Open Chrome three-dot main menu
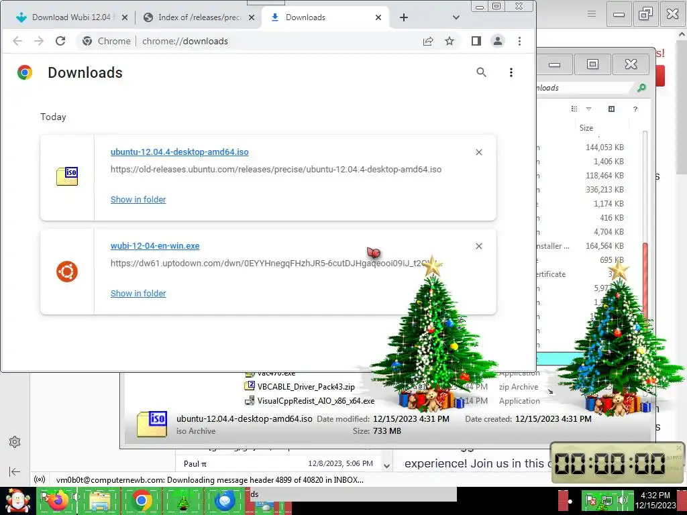The image size is (687, 515). click(x=520, y=41)
